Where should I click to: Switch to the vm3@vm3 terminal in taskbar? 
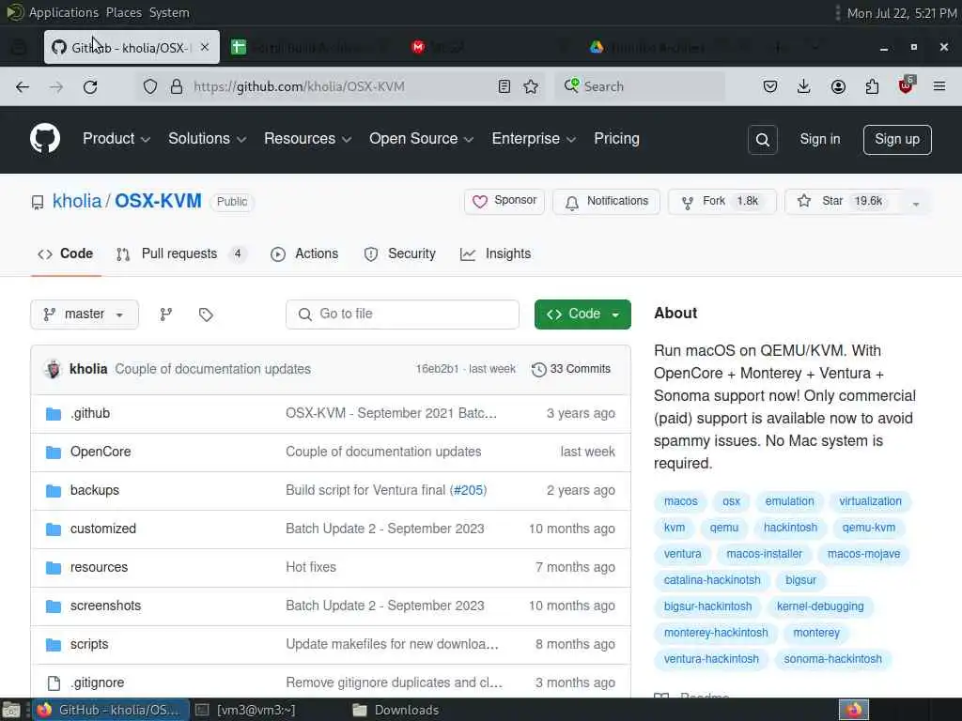(x=245, y=710)
